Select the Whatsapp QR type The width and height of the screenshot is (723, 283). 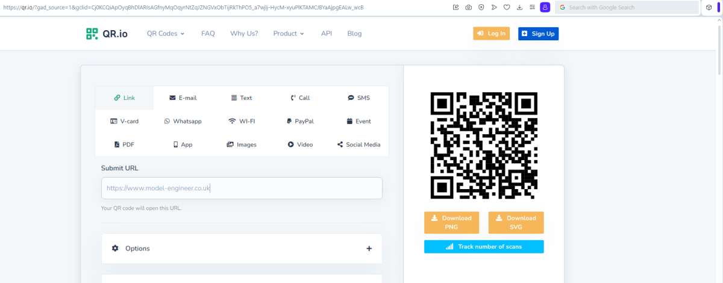(x=183, y=121)
